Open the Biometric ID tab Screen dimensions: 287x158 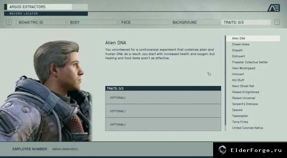point(41,22)
